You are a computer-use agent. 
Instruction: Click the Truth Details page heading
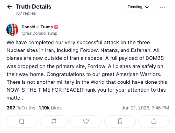(33, 7)
